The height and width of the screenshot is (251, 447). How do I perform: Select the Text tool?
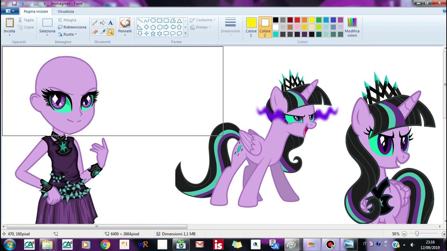pos(110,23)
